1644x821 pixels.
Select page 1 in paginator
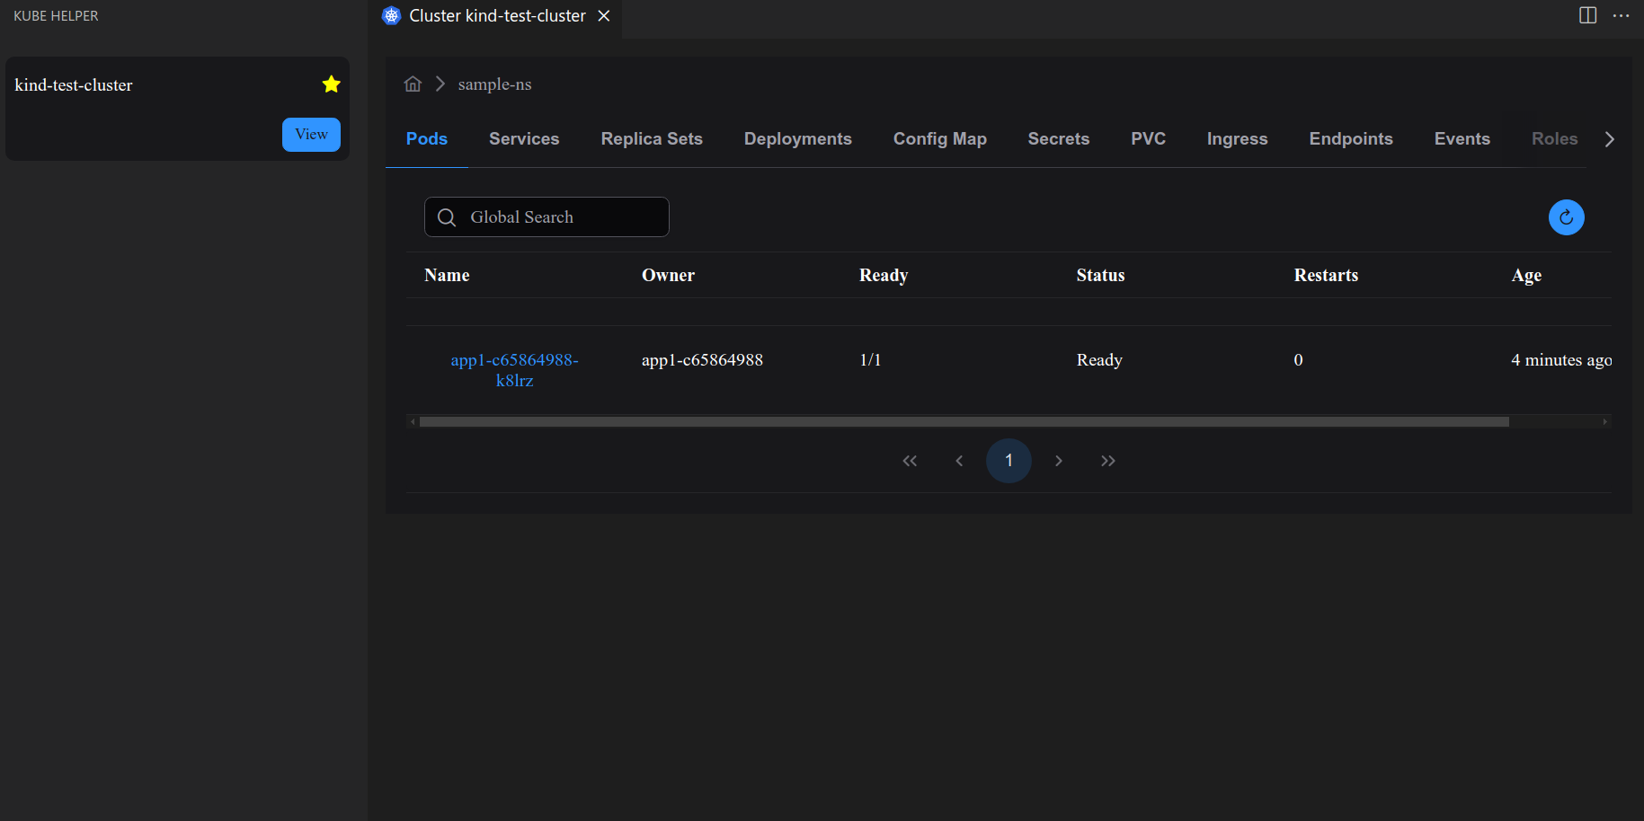tap(1009, 461)
